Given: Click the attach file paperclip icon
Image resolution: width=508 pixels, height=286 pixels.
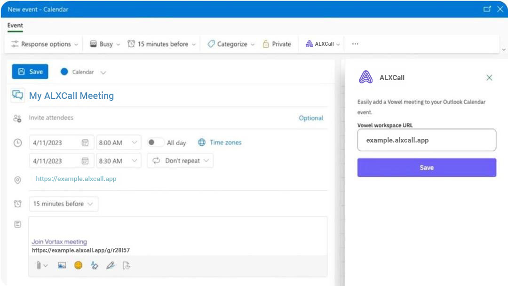Looking at the screenshot, I should tap(39, 265).
